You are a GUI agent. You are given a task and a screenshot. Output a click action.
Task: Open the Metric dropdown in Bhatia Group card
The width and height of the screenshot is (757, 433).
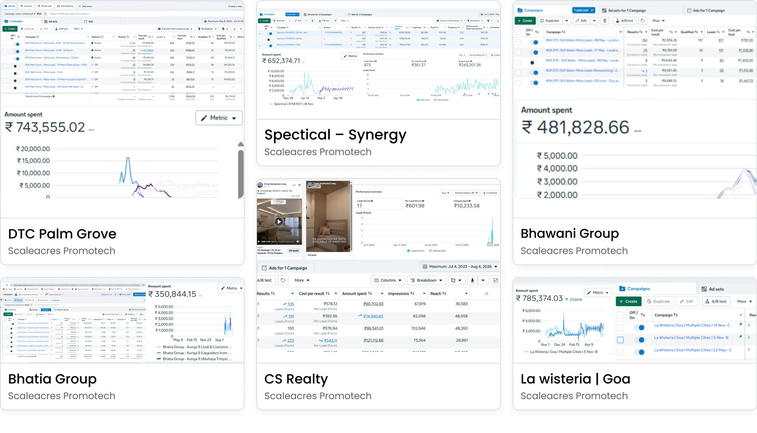click(x=231, y=288)
